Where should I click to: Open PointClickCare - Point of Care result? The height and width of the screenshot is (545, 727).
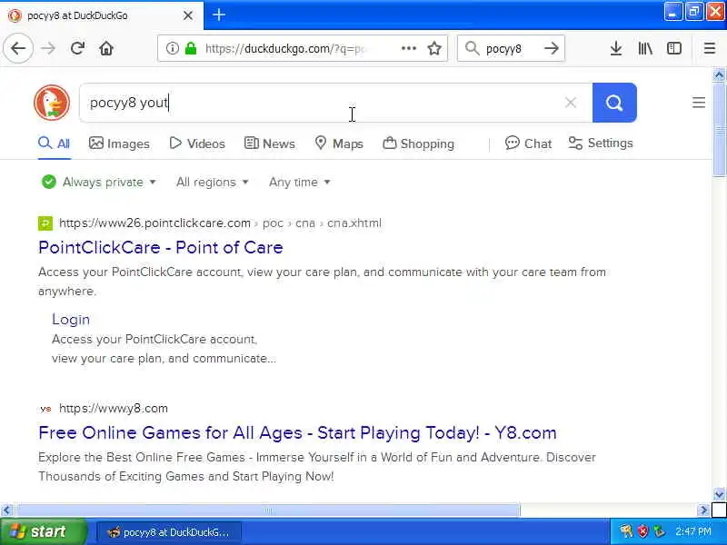[x=161, y=247]
